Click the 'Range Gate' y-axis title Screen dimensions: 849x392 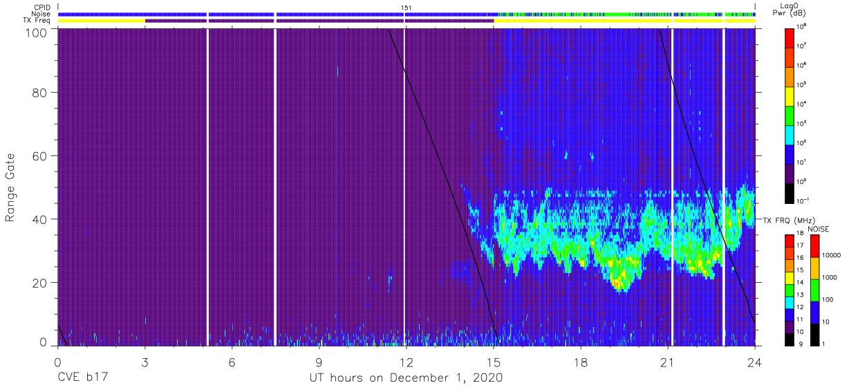pos(10,188)
